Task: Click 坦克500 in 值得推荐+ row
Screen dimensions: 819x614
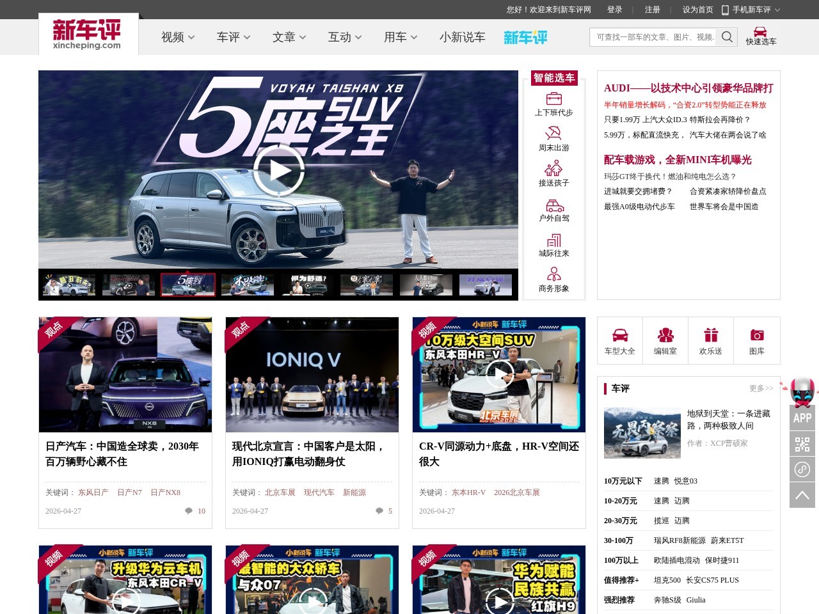Action: point(667,580)
